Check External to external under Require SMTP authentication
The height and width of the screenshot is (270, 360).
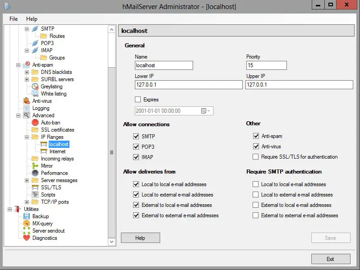click(255, 215)
